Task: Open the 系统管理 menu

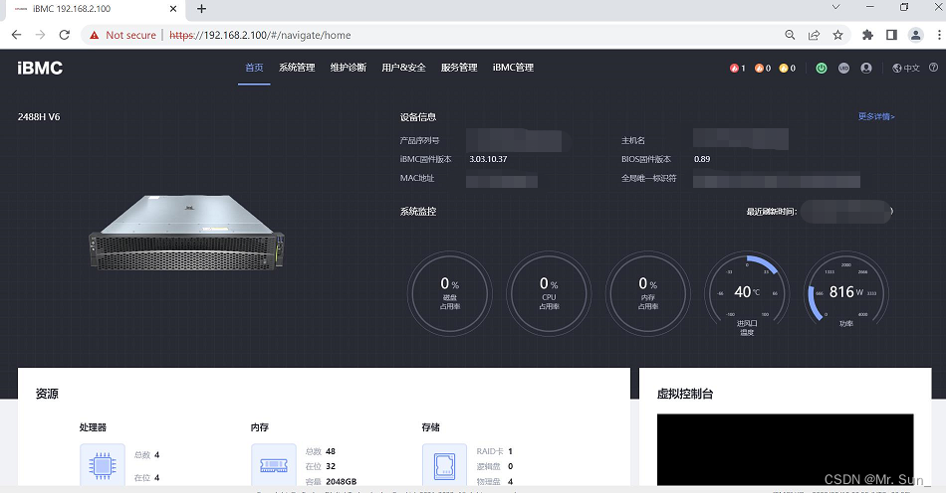Action: [x=297, y=68]
